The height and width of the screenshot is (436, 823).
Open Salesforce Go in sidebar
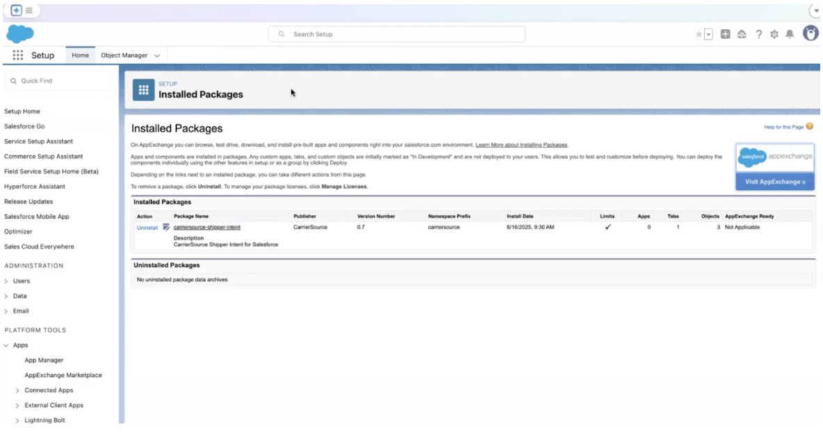tap(24, 126)
